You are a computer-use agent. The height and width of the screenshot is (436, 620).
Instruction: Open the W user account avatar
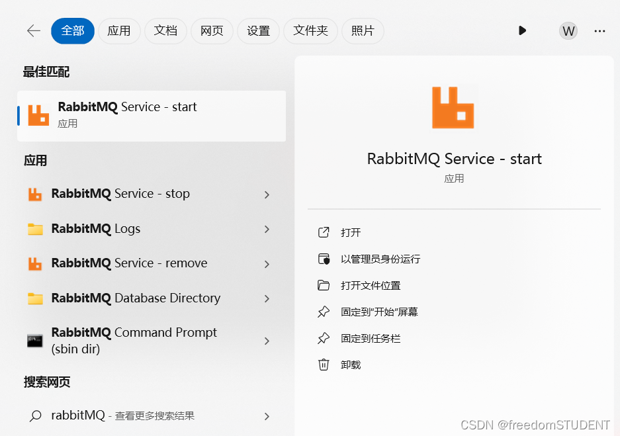tap(568, 30)
